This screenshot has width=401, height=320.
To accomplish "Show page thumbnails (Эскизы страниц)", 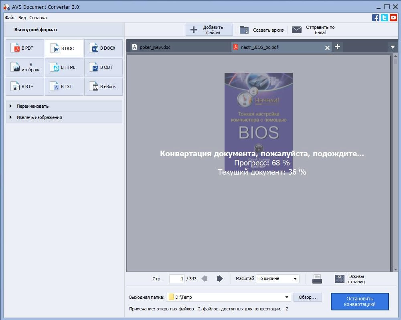I will 350,279.
